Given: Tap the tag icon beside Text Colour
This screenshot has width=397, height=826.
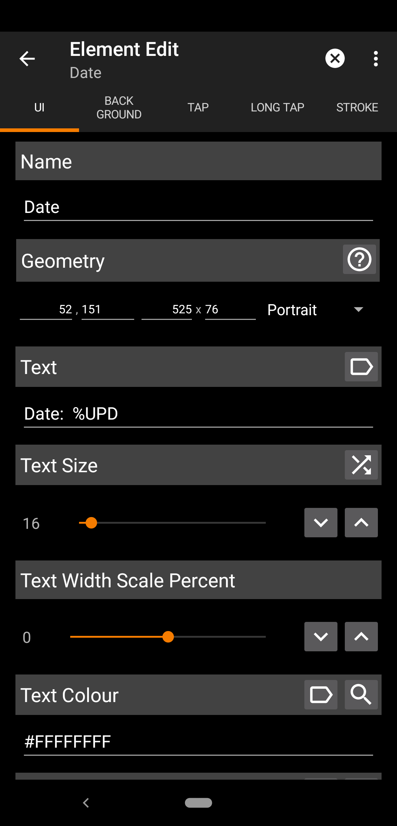Looking at the screenshot, I should pos(321,695).
